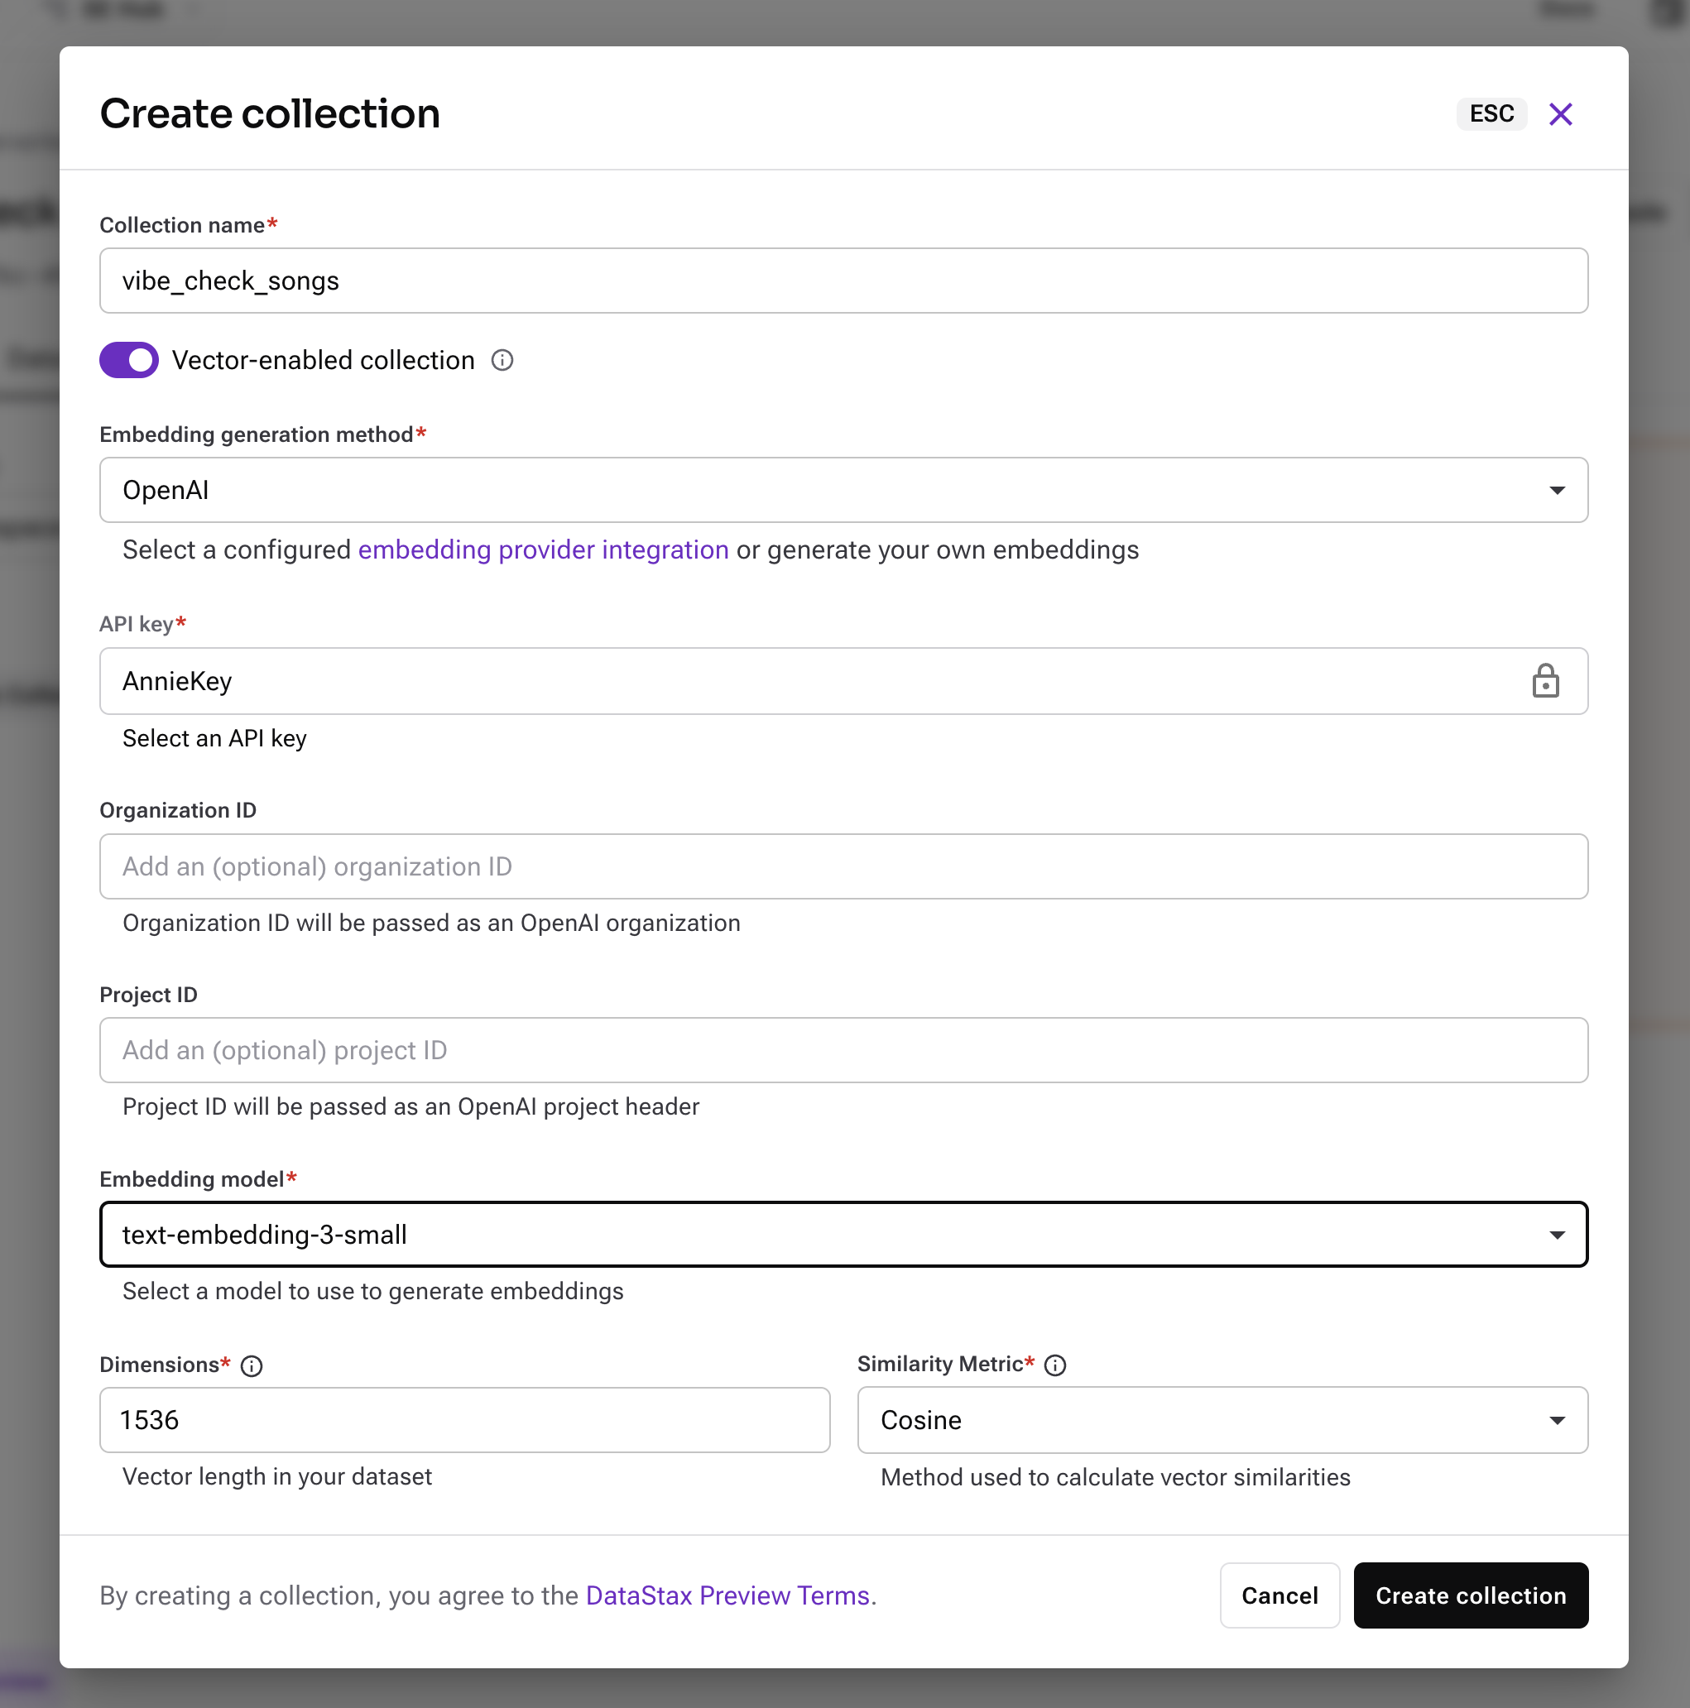Click the dropdown arrow for Similarity Metric
Viewport: 1690px width, 1708px height.
tap(1558, 1418)
